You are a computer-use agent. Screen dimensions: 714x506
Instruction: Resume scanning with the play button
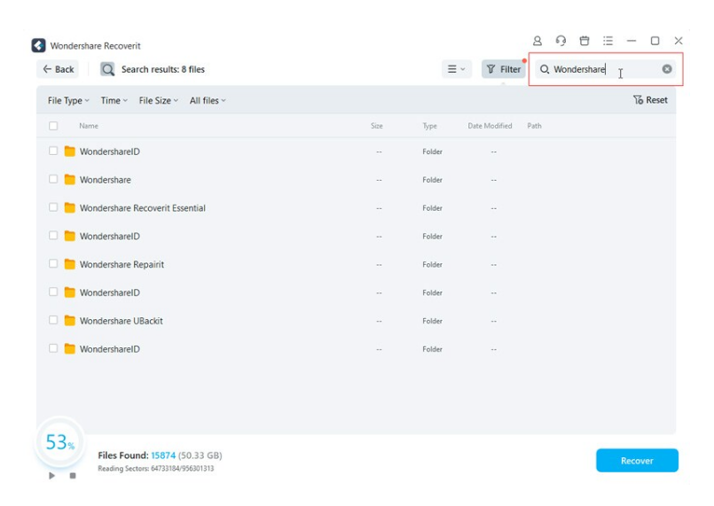click(x=52, y=476)
